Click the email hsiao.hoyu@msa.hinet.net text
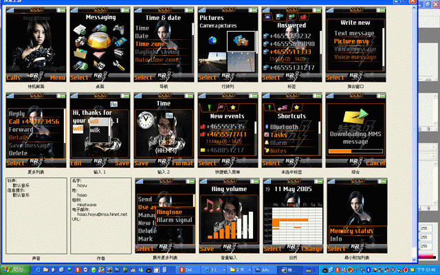This screenshot has width=440, height=275. [102, 214]
